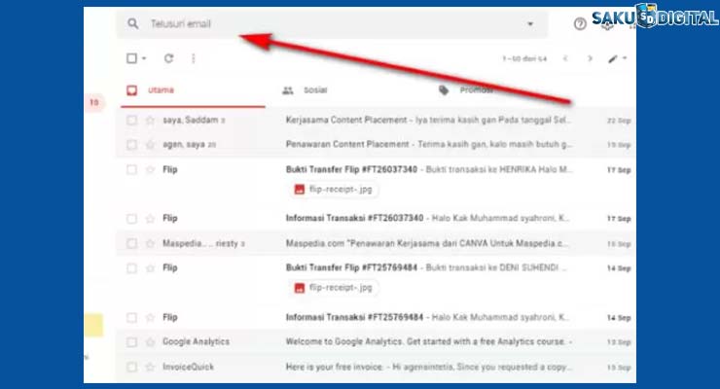Switch to the Utama tab
The width and height of the screenshot is (720, 389).
click(193, 90)
